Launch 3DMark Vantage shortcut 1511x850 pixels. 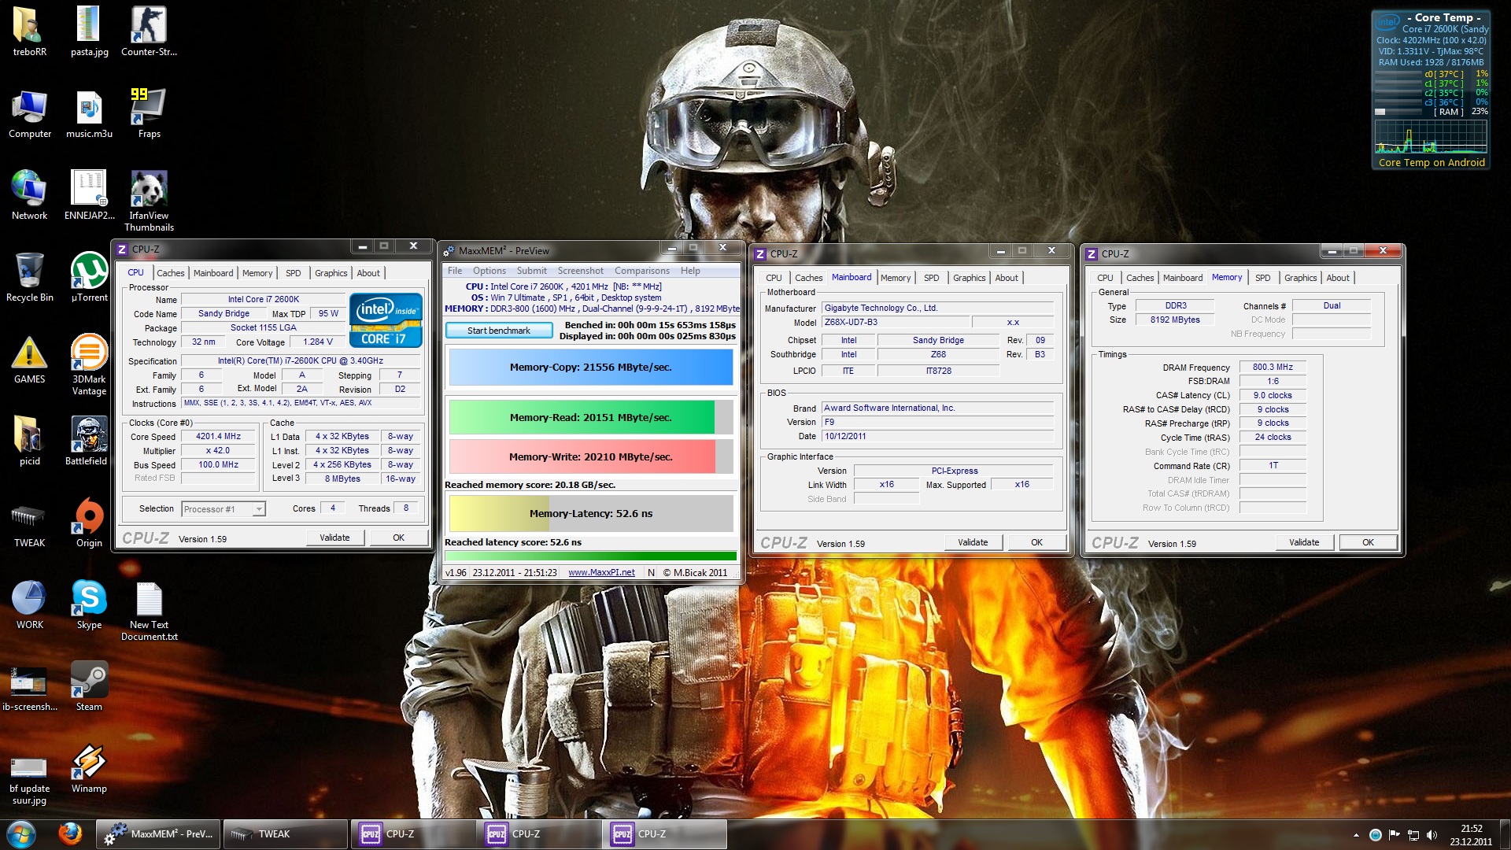pos(89,364)
